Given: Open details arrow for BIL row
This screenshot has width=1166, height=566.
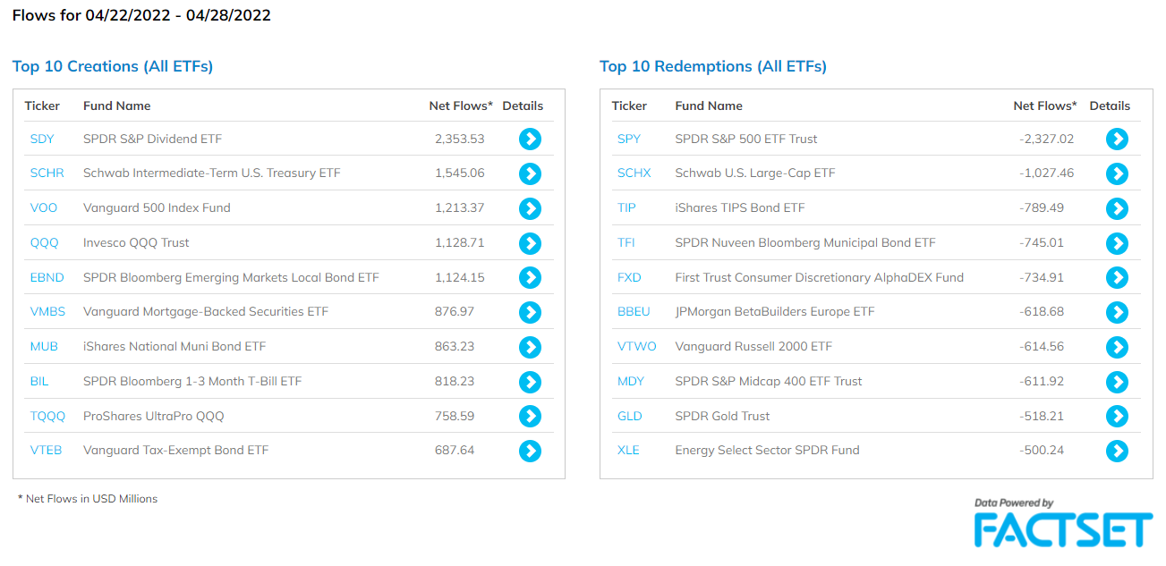Looking at the screenshot, I should [x=531, y=382].
